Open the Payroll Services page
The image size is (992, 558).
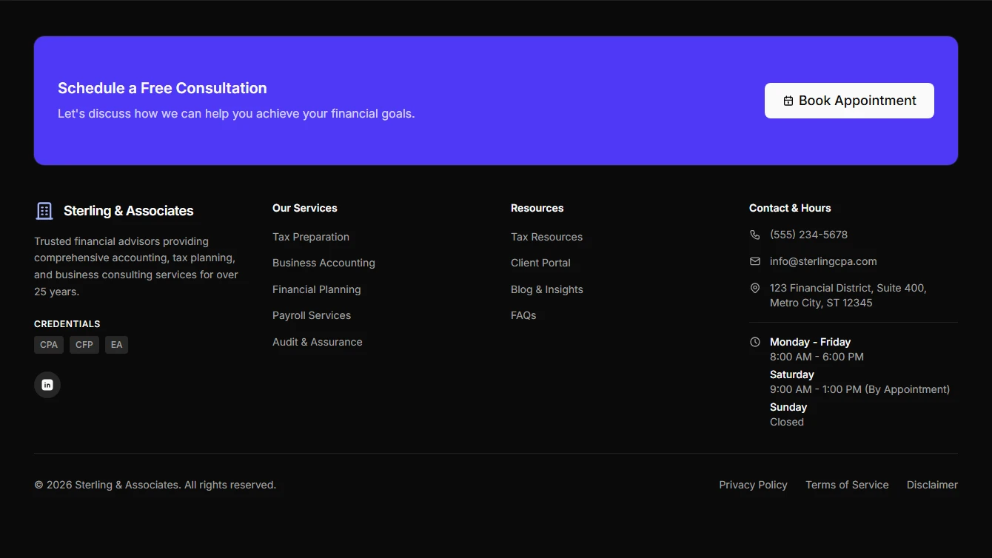tap(312, 315)
